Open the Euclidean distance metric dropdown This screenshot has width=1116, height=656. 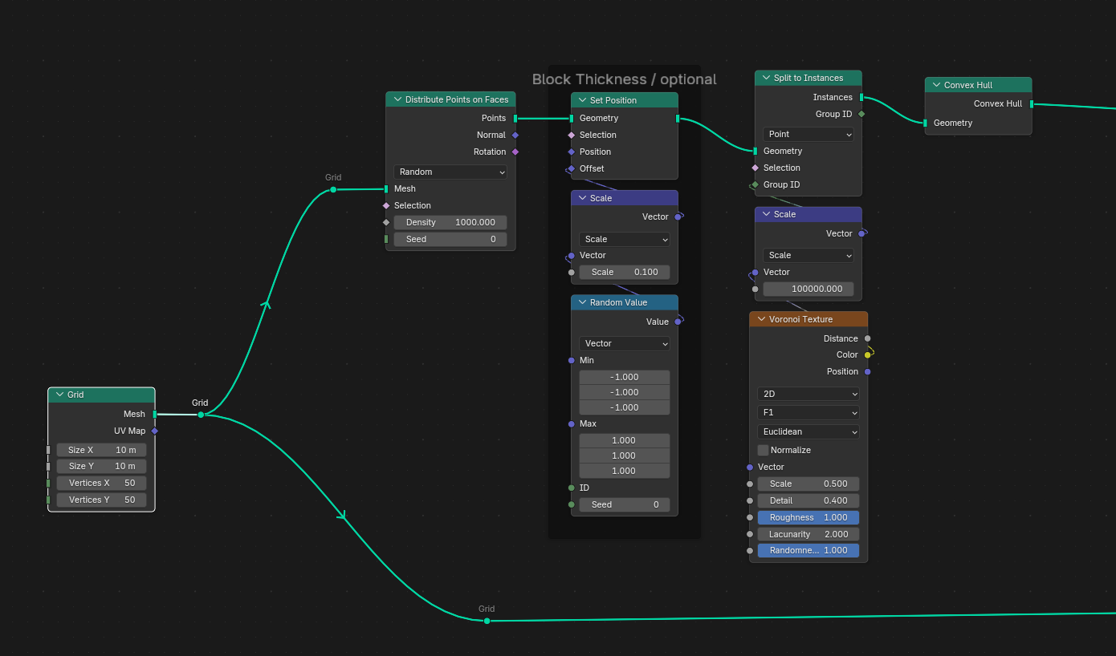click(x=808, y=431)
